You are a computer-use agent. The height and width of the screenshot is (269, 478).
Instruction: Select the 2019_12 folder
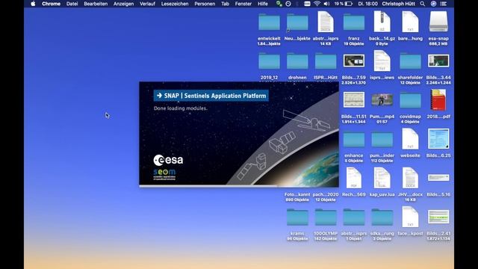[x=269, y=61]
